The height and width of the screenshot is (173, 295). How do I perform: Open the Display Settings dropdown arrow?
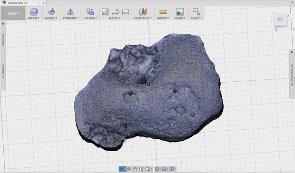pos(160,169)
